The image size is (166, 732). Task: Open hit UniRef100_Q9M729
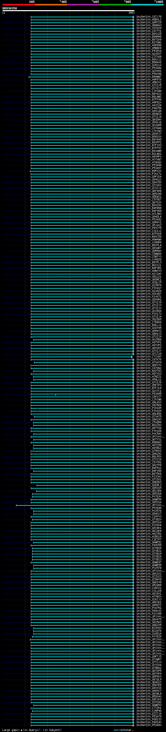point(149,22)
